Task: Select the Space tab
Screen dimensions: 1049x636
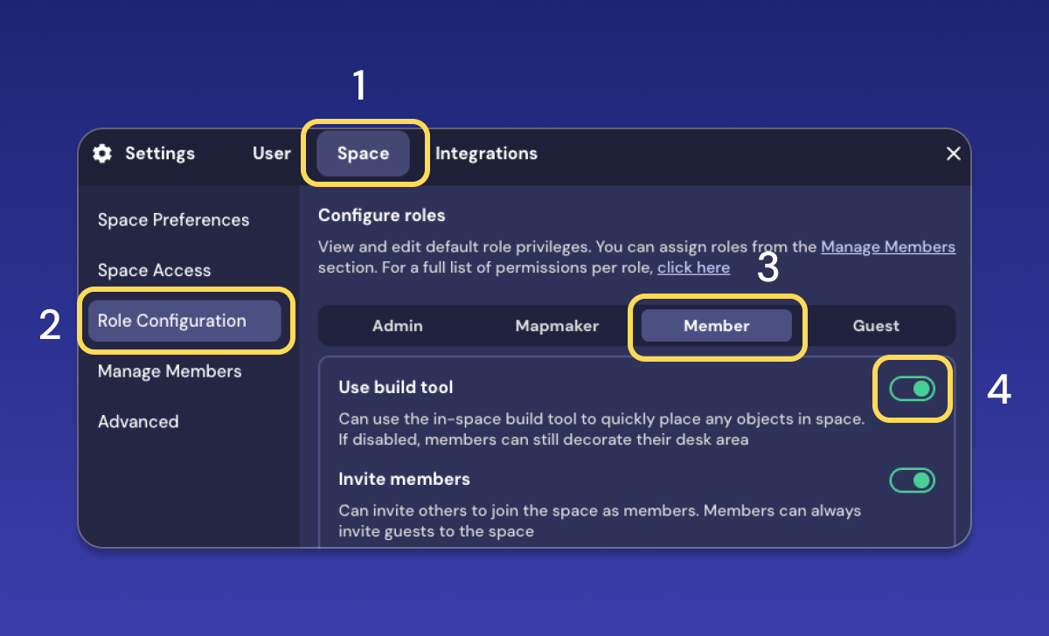Action: (365, 153)
